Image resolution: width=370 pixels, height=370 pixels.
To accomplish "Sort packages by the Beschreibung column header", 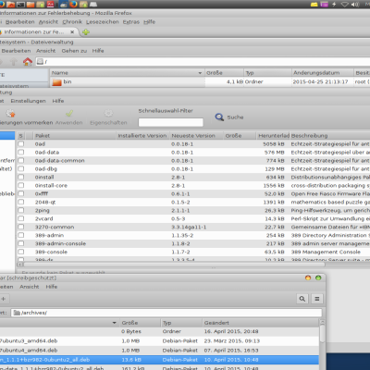I will (329, 136).
